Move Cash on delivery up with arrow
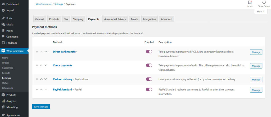The height and width of the screenshot is (117, 271). coord(41,79)
